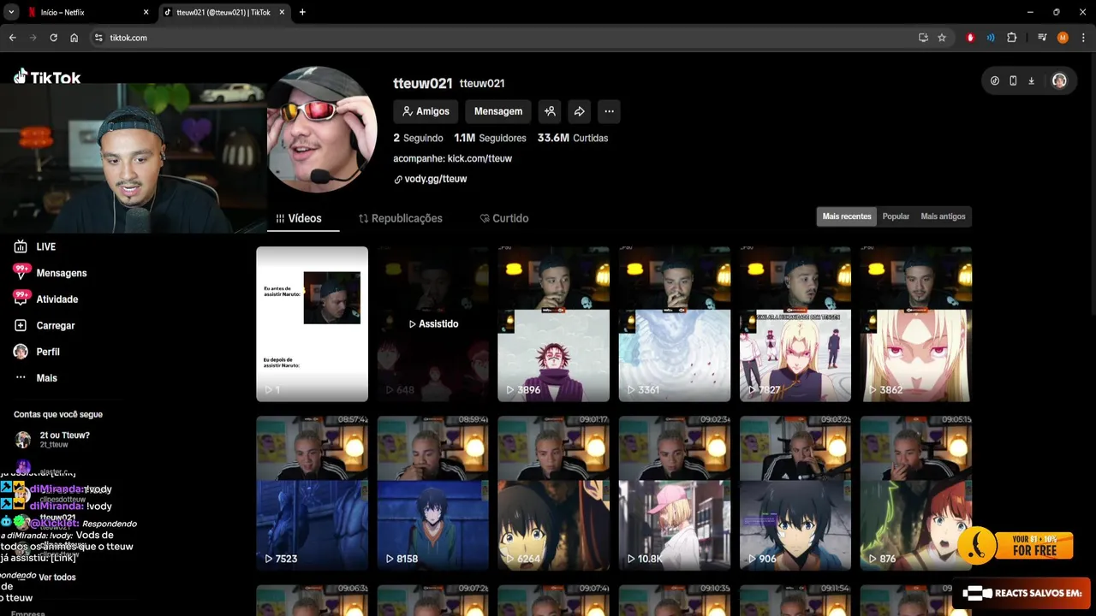Image resolution: width=1096 pixels, height=616 pixels.
Task: Expand the Mais sidebar menu
Action: [x=35, y=378]
